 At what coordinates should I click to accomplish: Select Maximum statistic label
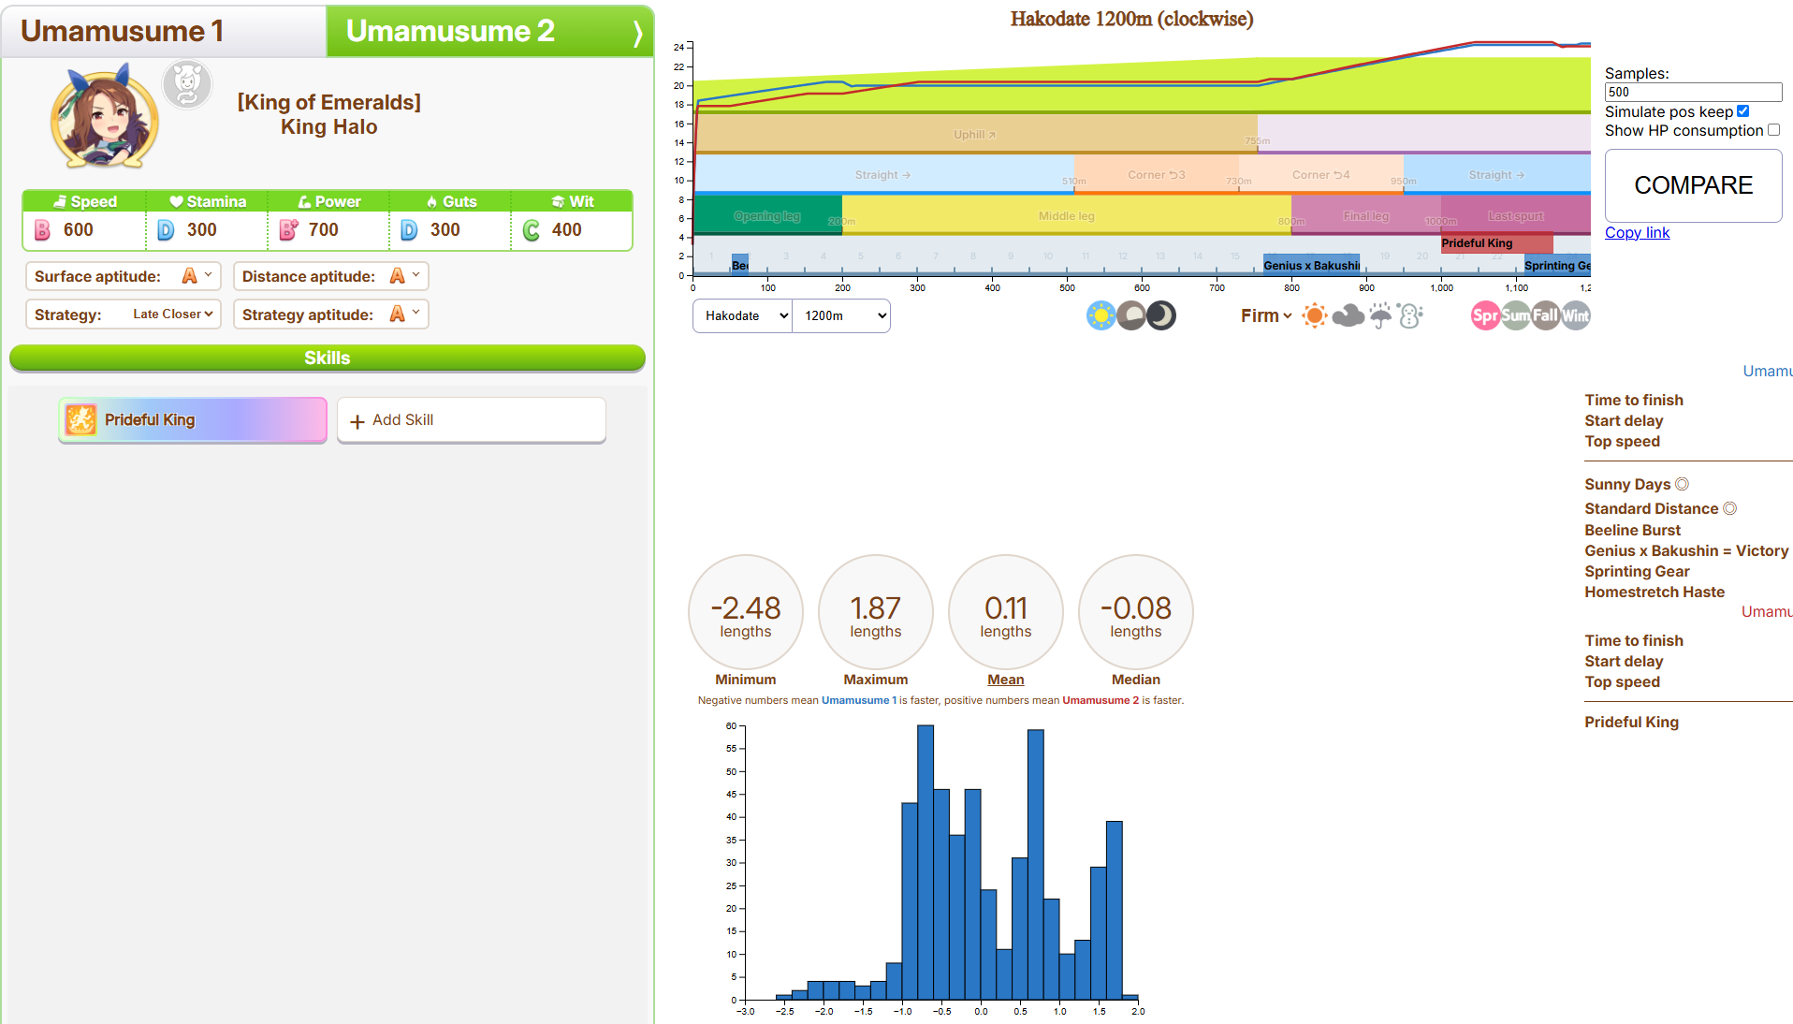coord(876,680)
